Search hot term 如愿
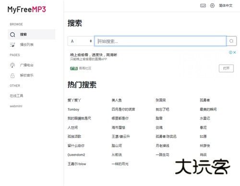This screenshot has width=240, height=186. (203, 137)
